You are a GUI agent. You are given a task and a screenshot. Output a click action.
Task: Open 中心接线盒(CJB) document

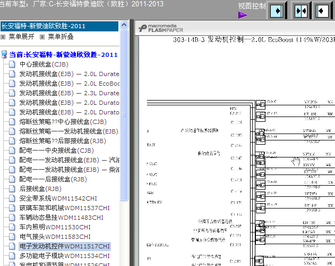44,64
